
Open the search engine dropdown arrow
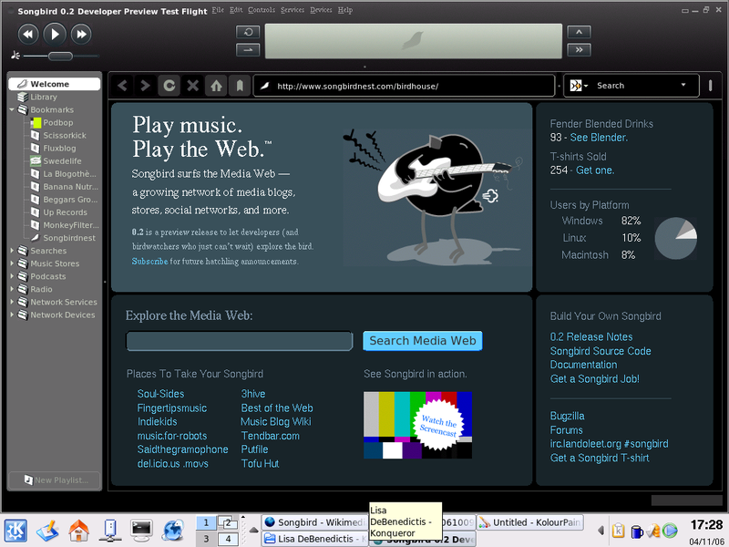pyautogui.click(x=683, y=86)
